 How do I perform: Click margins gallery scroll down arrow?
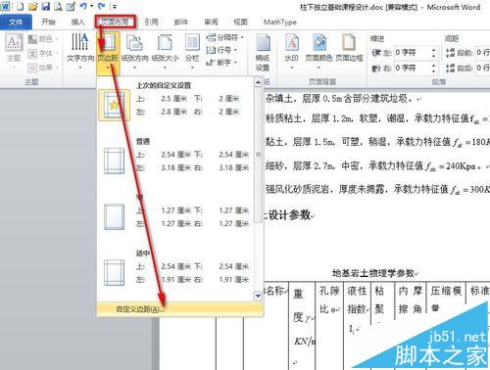point(258,296)
